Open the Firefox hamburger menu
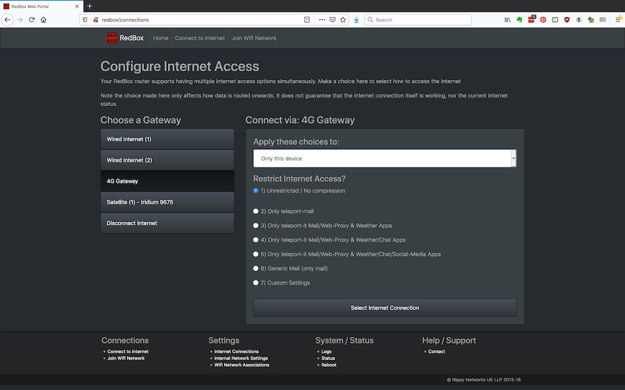 (618, 19)
